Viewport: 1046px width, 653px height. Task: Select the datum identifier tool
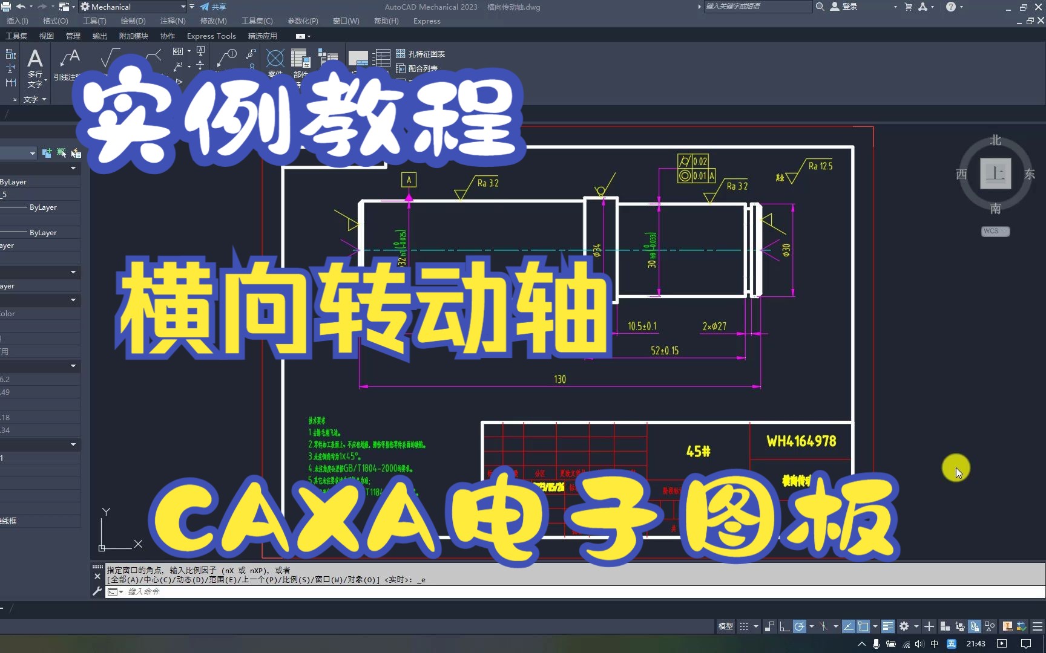(201, 51)
